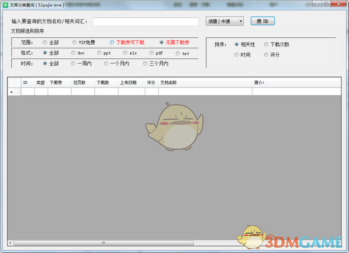Click the 总页数 column header
Viewport: 349px width, 253px height.
[x=83, y=83]
